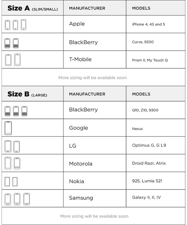Click the Samsung manufacturer name
187x225 pixels.
click(81, 198)
